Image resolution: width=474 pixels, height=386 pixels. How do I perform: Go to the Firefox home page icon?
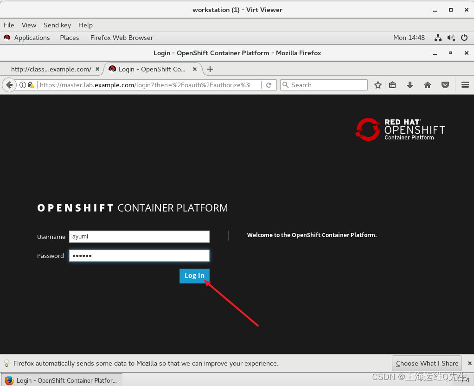pos(428,85)
